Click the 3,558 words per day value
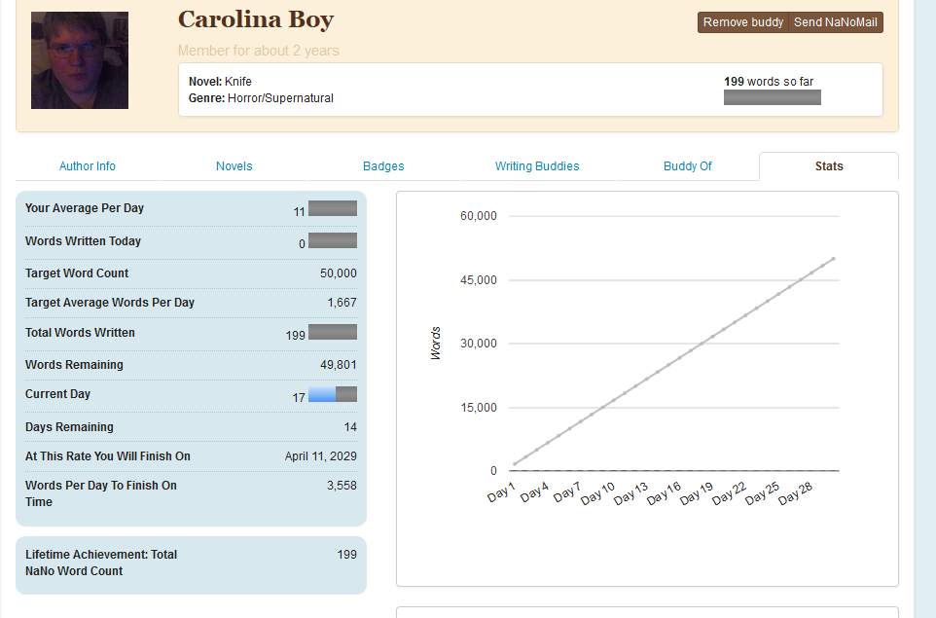Screen dimensions: 936x618 (x=342, y=486)
